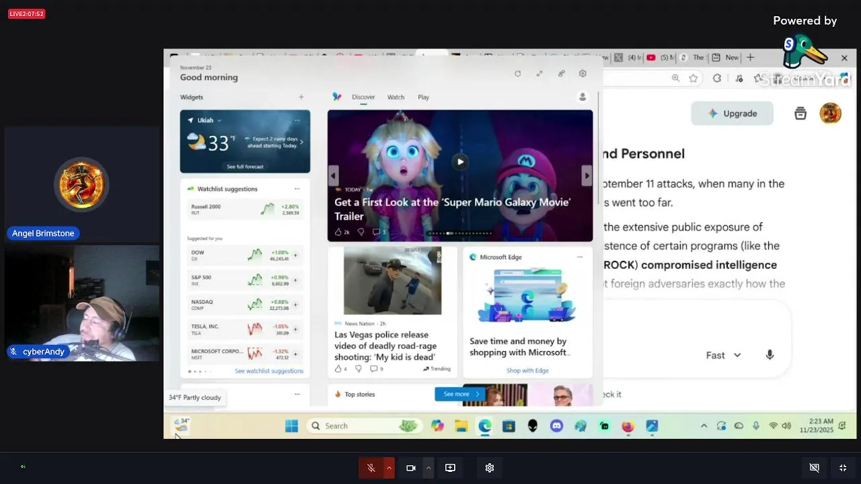Viewport: 861px width, 484px height.
Task: Like the Super Mario Galaxy Movie story
Action: pos(338,232)
